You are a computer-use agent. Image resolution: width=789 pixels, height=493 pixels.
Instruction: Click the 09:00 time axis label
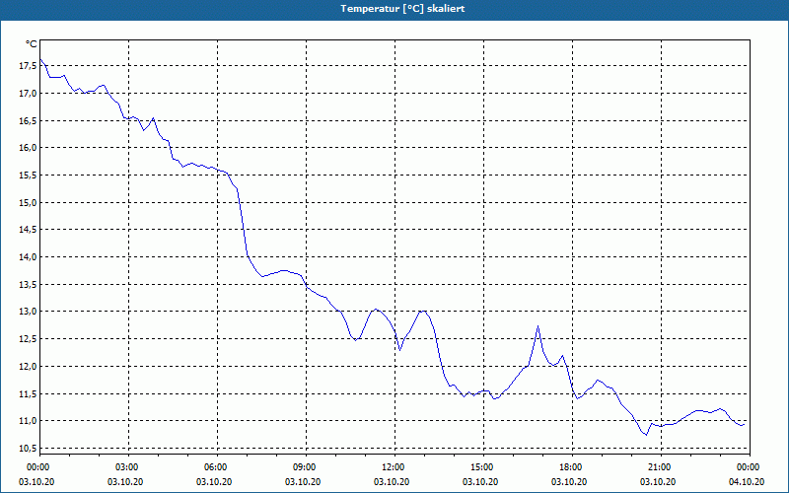307,467
